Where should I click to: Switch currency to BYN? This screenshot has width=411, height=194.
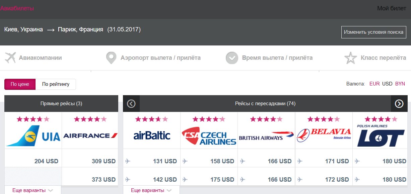pyautogui.click(x=400, y=84)
